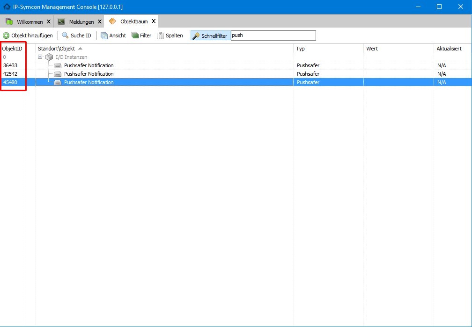This screenshot has height=327, width=472.
Task: Click into the Schnellfilter text field
Action: (273, 36)
